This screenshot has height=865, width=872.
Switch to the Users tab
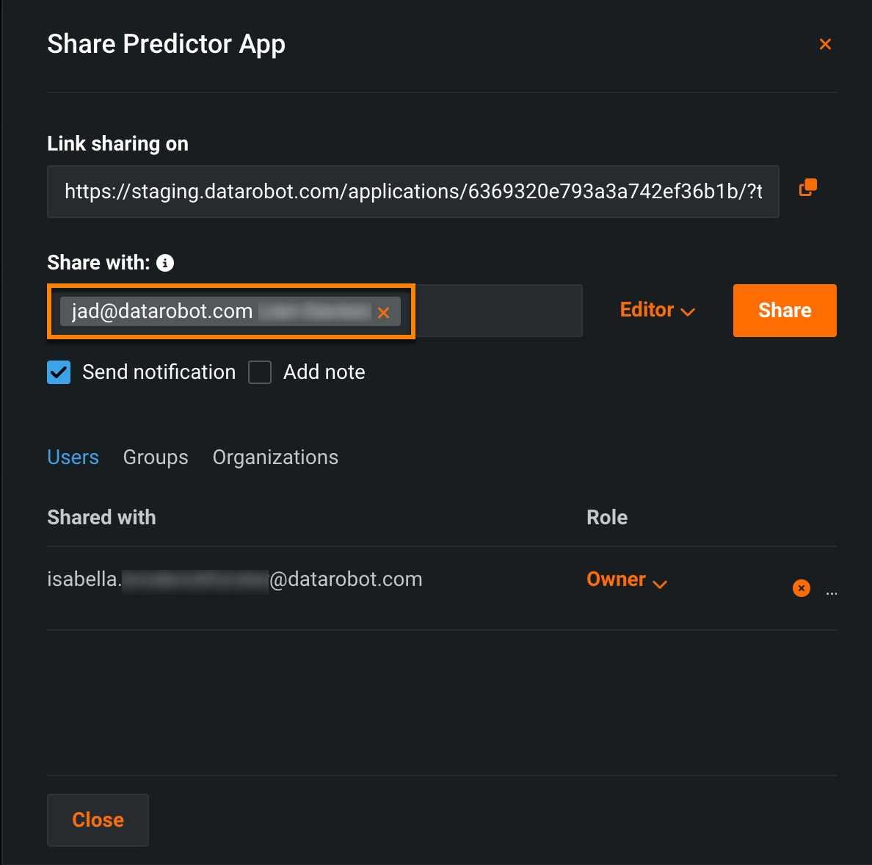73,457
